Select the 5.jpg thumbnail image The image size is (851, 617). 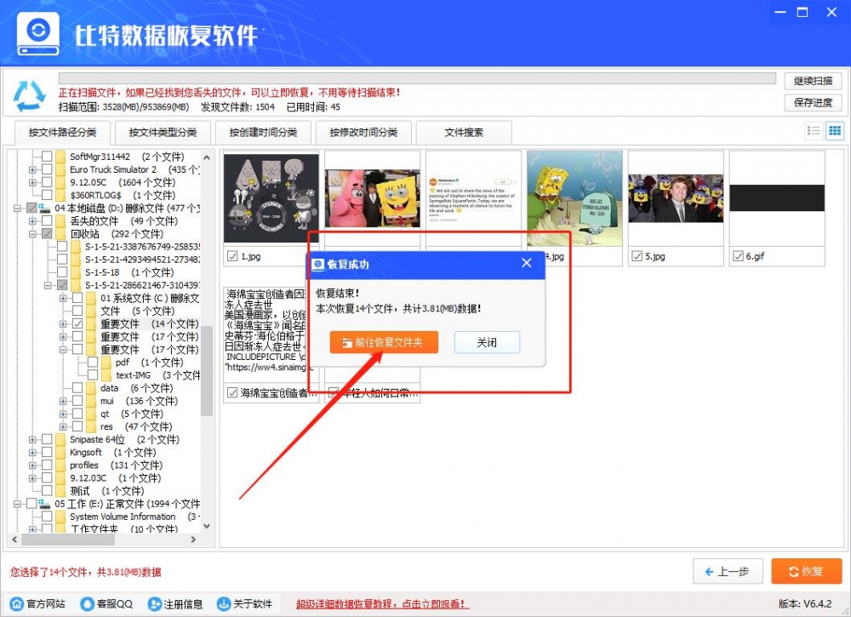(676, 198)
